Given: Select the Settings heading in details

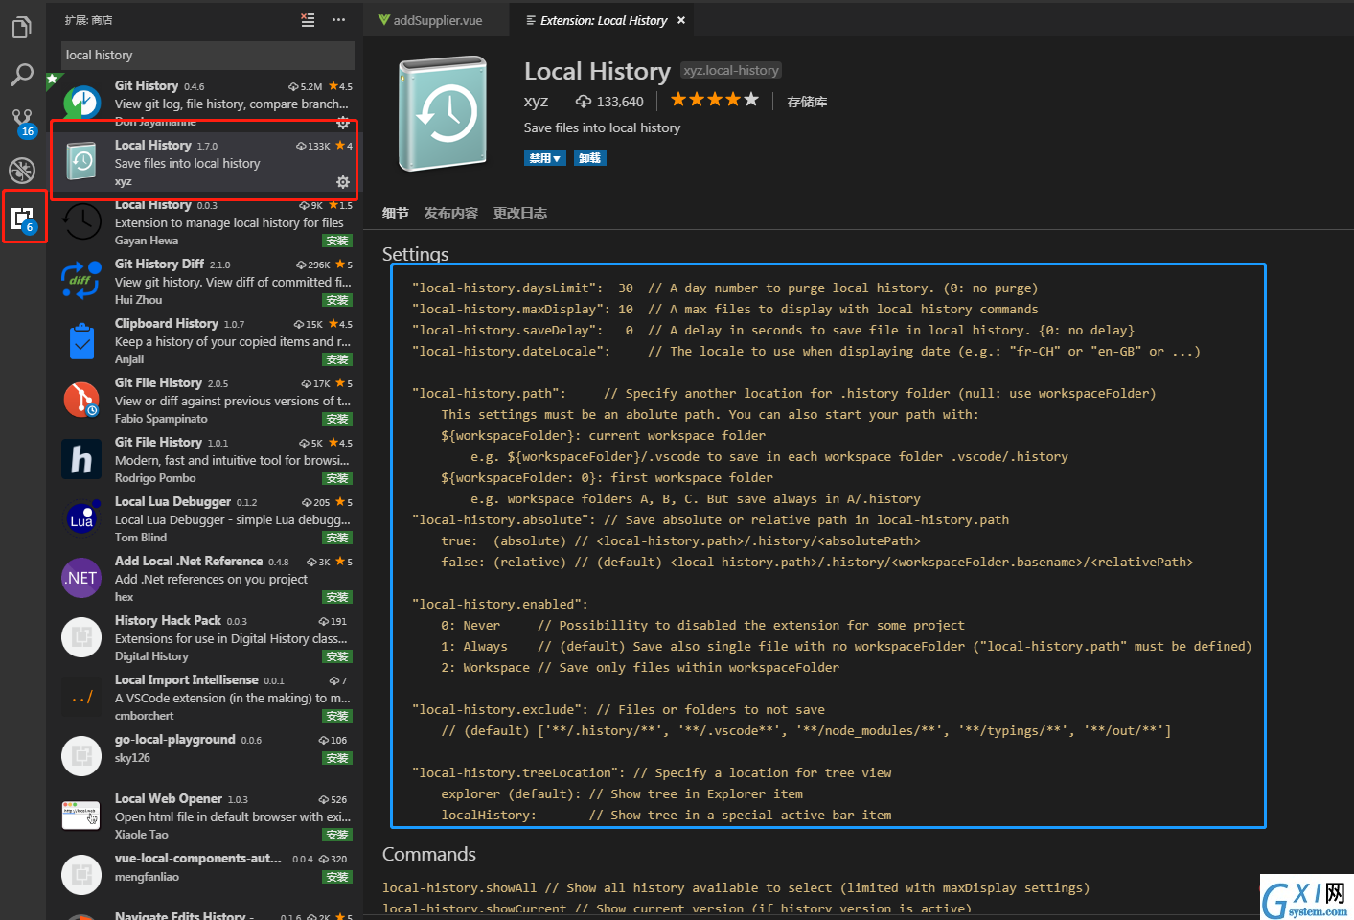Looking at the screenshot, I should (415, 254).
